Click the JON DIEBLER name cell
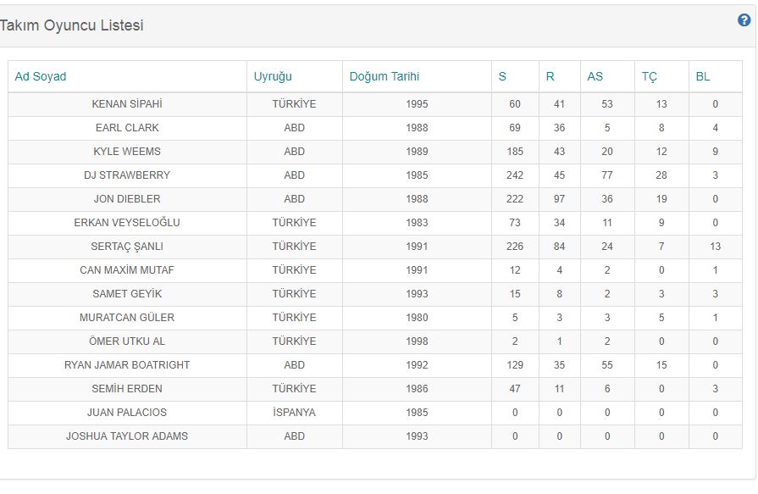This screenshot has height=494, width=758. [127, 199]
